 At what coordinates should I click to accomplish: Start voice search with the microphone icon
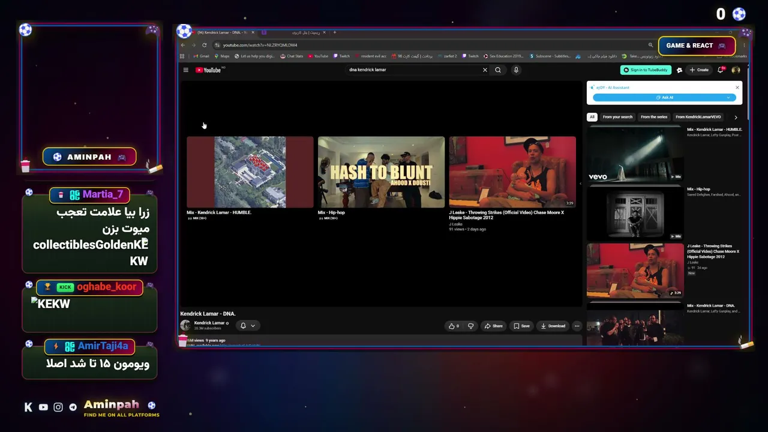(x=516, y=70)
